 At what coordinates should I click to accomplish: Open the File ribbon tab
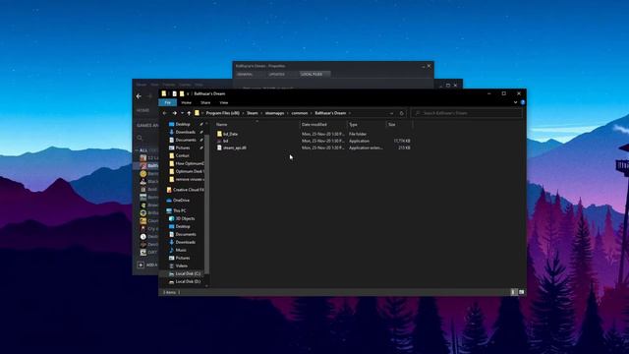point(168,102)
